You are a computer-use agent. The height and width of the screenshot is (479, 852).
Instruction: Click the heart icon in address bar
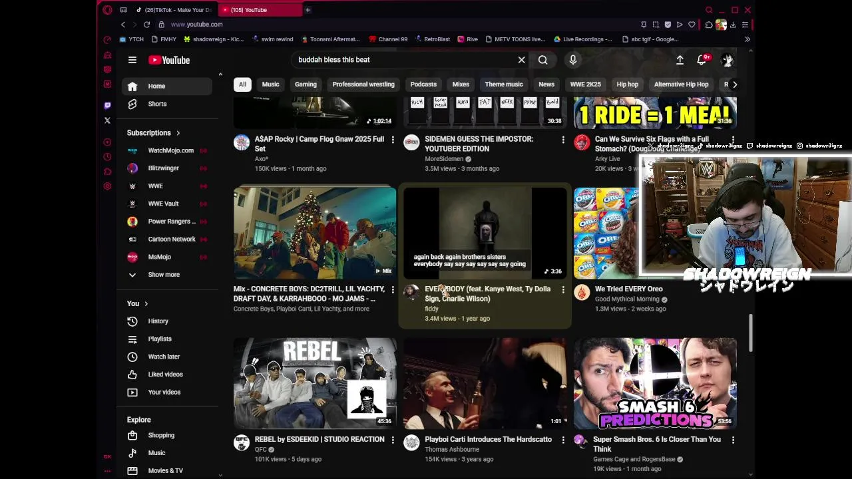(692, 25)
